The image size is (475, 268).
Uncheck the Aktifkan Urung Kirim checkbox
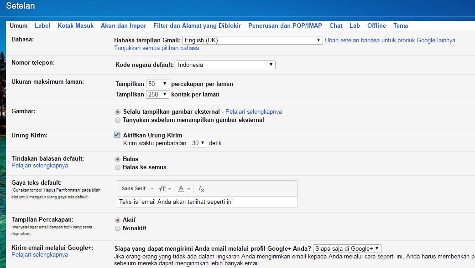117,135
